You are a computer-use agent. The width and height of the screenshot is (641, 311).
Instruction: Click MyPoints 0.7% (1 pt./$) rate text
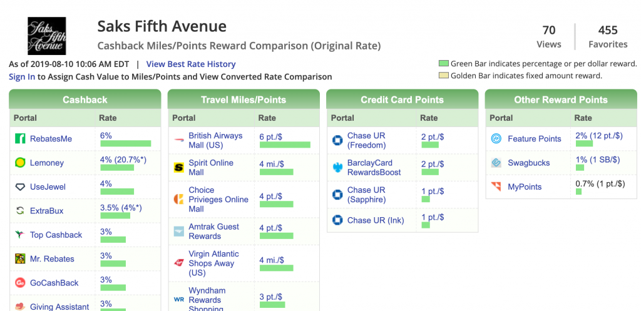pyautogui.click(x=600, y=183)
